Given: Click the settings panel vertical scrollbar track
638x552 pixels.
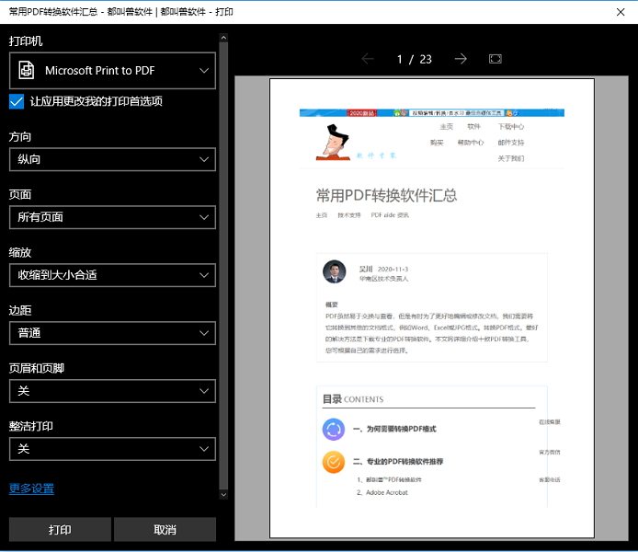Looking at the screenshot, I should tap(223, 276).
